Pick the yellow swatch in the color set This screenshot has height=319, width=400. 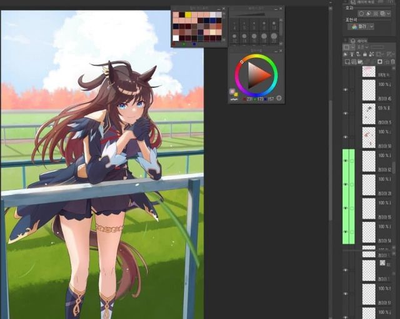coord(188,14)
